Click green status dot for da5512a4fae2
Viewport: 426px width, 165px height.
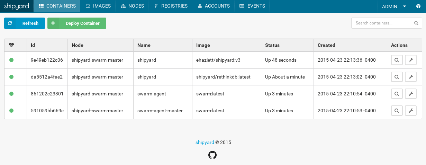tap(11, 77)
